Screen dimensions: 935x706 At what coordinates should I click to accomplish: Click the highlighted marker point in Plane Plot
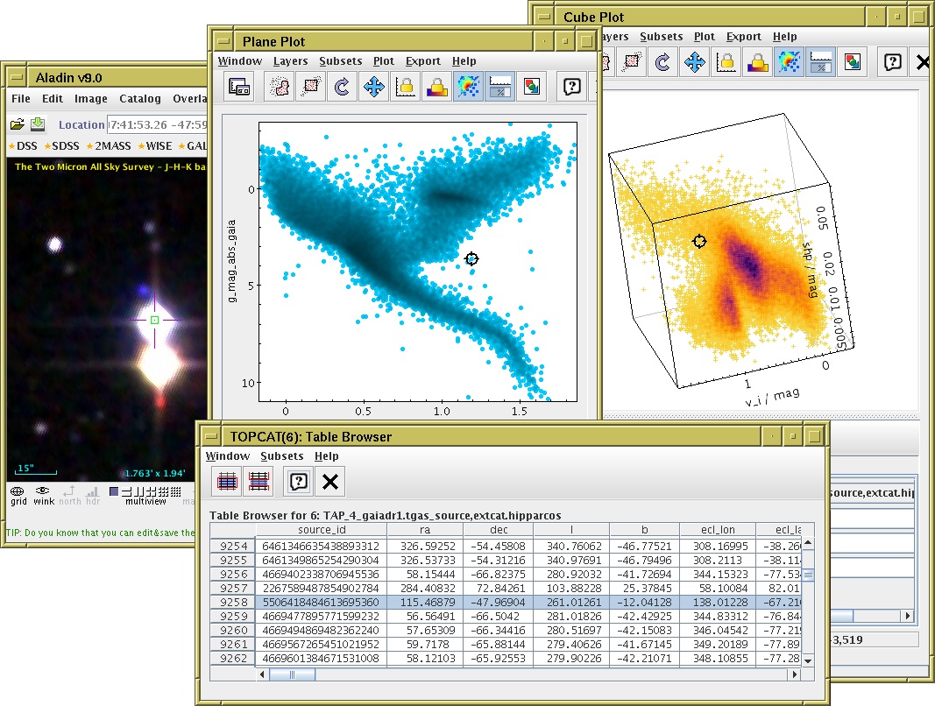coord(471,258)
